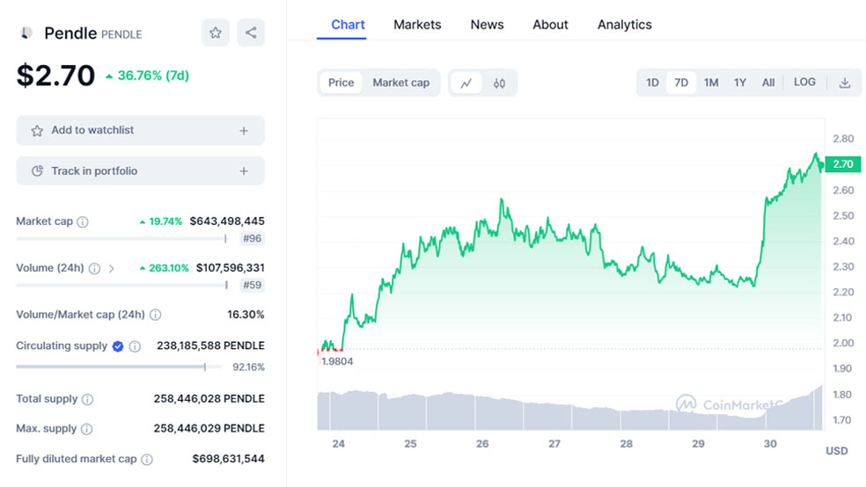Viewport: 866px width, 487px height.
Task: Click the green 2.70 current price tag
Action: click(843, 164)
